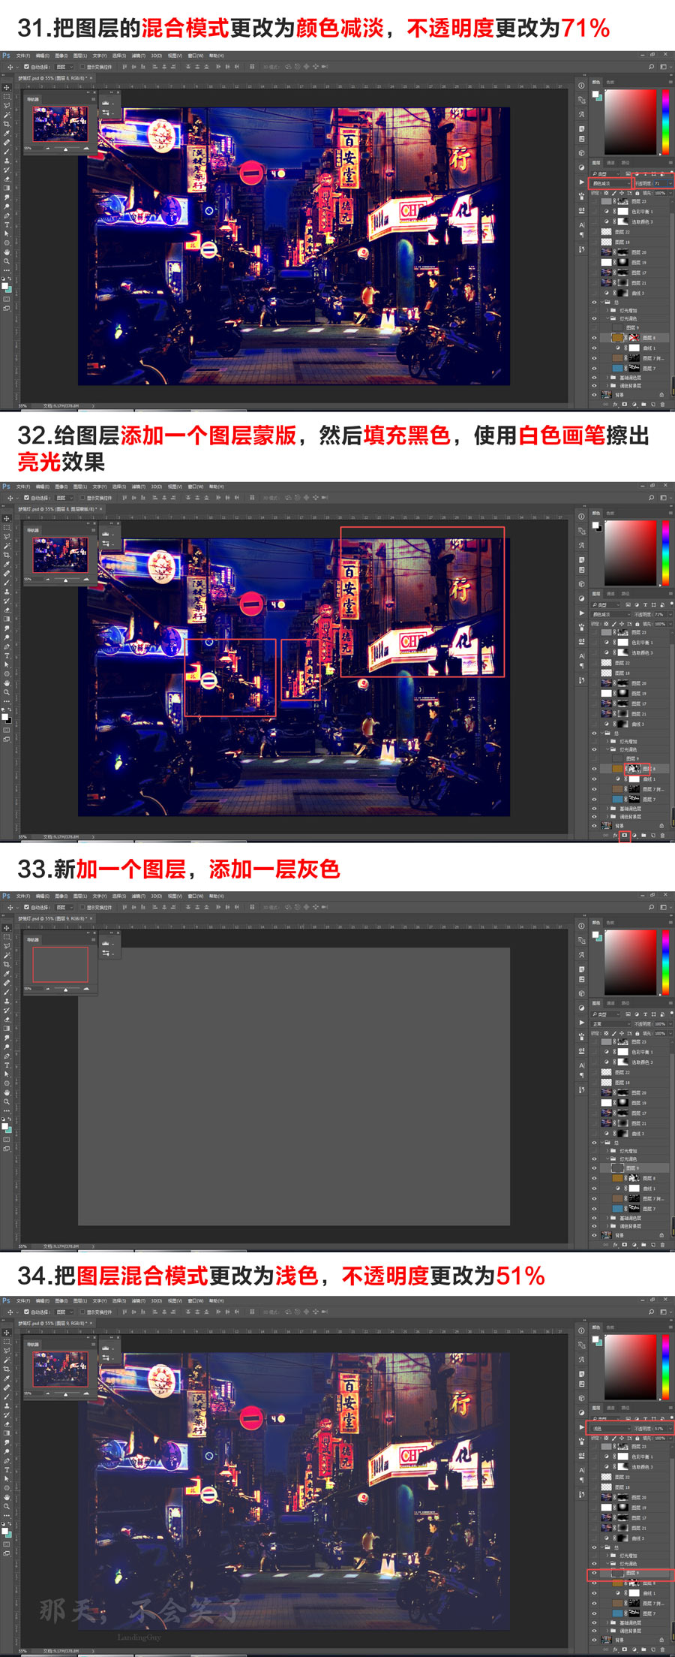Click layer fx icon in step 34 screenshot
The width and height of the screenshot is (675, 1657).
615,1649
